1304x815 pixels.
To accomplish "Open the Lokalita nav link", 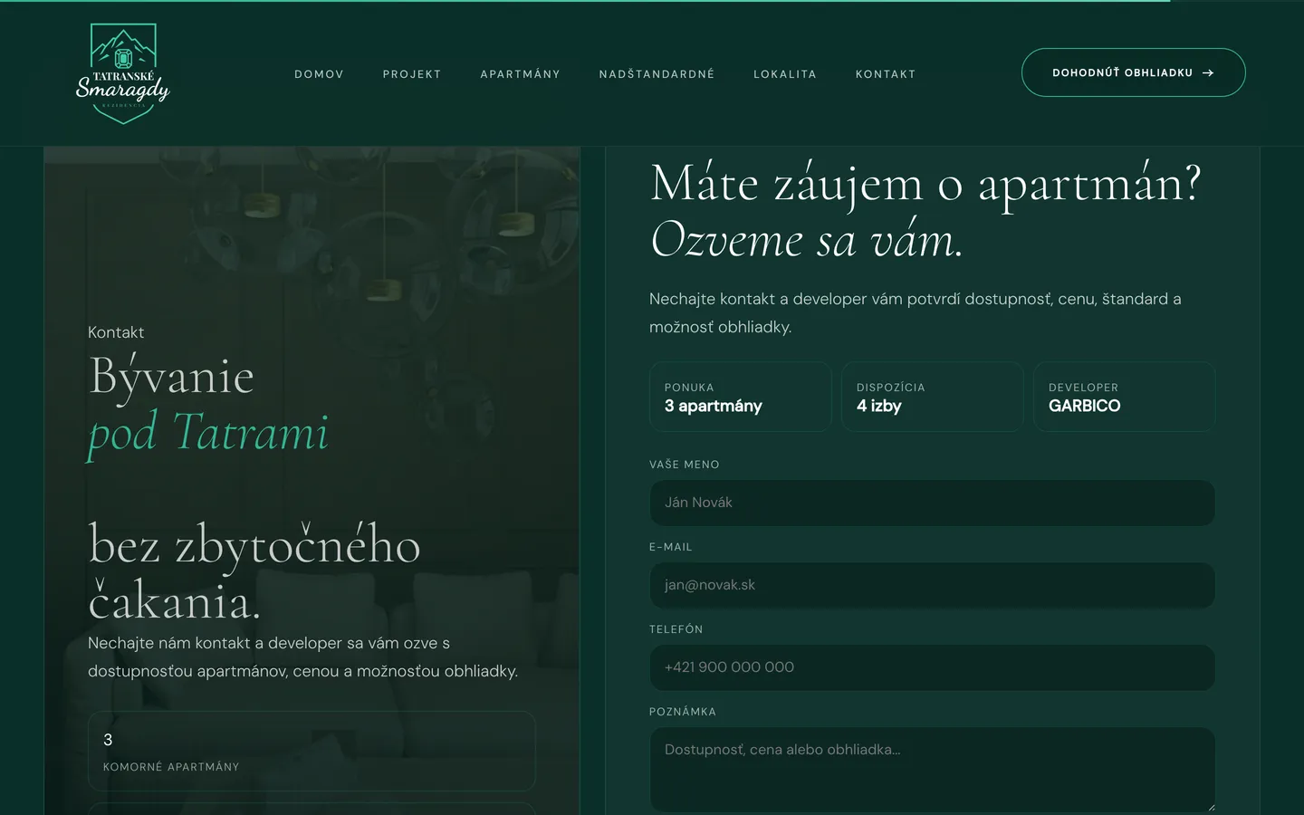I will (785, 74).
